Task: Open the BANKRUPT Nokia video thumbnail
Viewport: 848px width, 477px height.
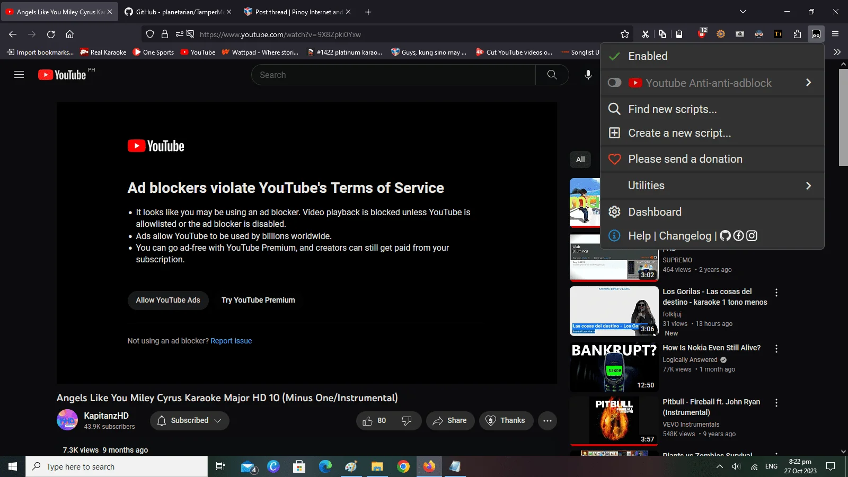Action: [614, 367]
